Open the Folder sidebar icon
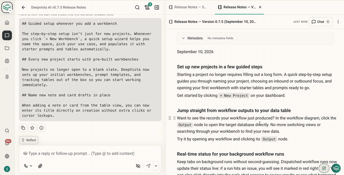 (7, 48)
